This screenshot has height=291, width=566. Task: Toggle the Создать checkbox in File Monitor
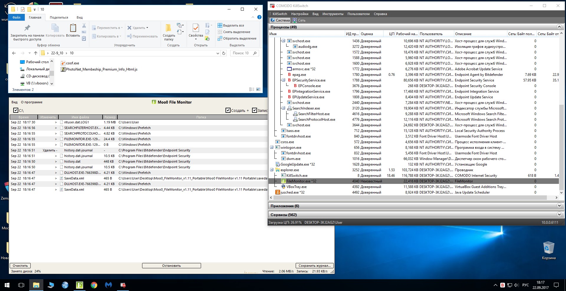coord(228,110)
